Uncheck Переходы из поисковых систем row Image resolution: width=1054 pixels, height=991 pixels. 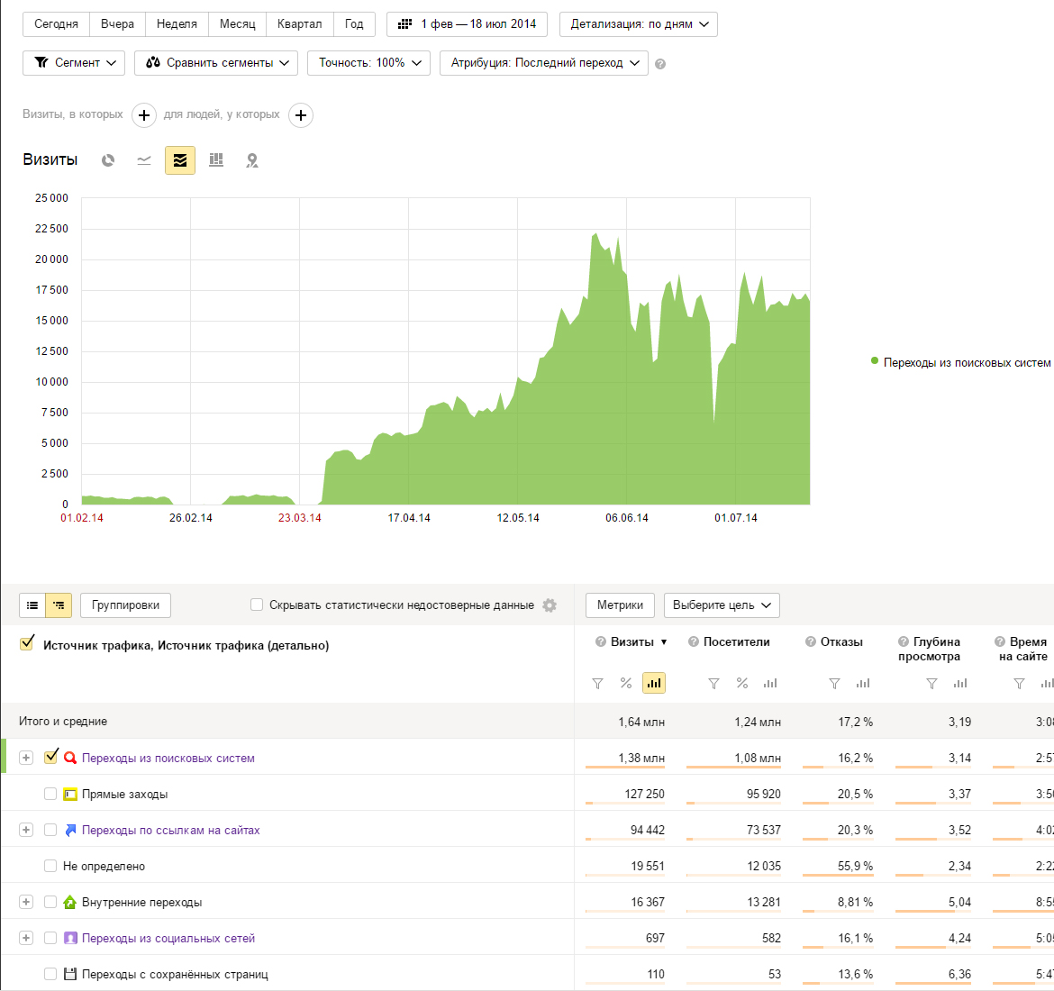(x=50, y=757)
